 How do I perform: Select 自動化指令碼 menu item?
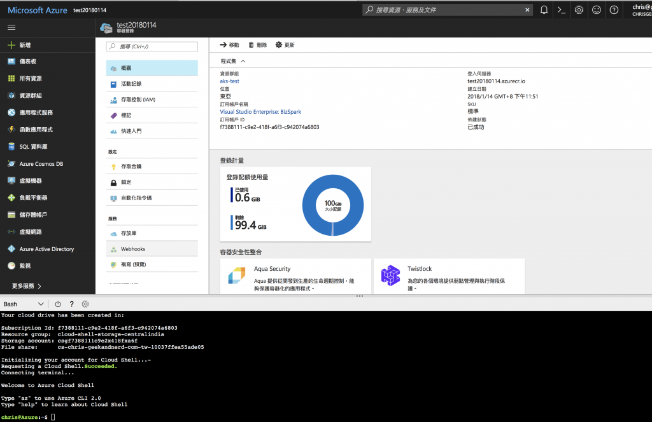[152, 198]
